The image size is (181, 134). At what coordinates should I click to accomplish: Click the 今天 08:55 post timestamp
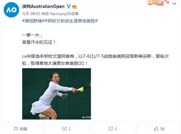[31, 14]
